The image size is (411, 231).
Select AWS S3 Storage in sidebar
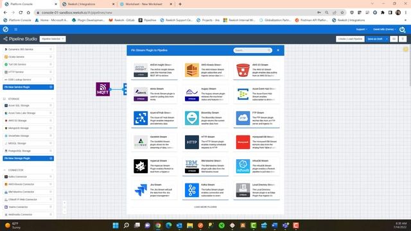[28, 121]
